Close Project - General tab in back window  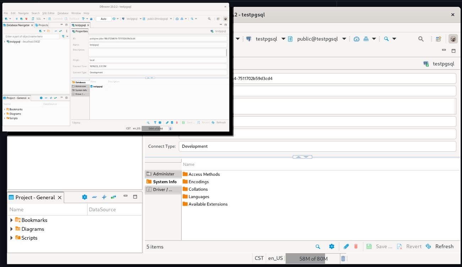(x=60, y=197)
